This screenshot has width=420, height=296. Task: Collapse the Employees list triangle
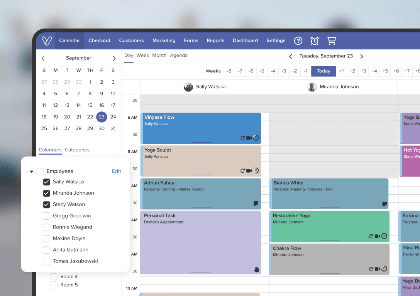32,172
